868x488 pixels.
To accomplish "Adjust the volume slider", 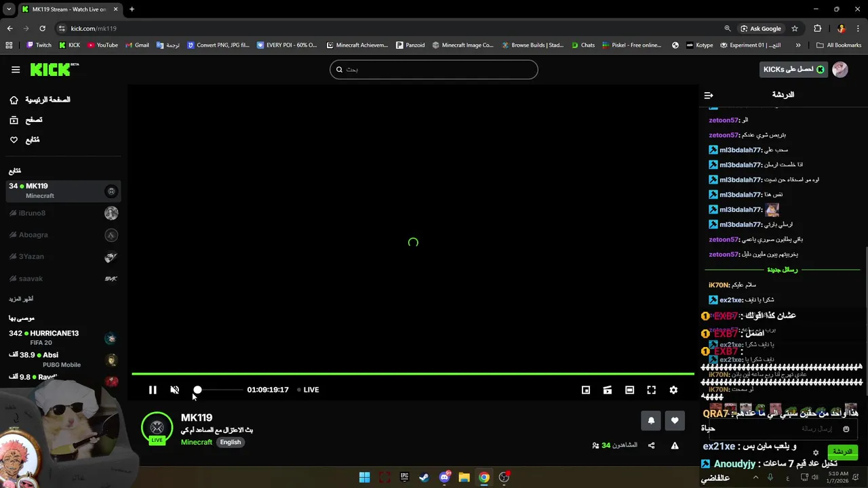I will coord(219,390).
